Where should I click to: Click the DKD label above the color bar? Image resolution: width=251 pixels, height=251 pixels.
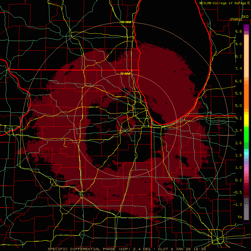point(245,17)
